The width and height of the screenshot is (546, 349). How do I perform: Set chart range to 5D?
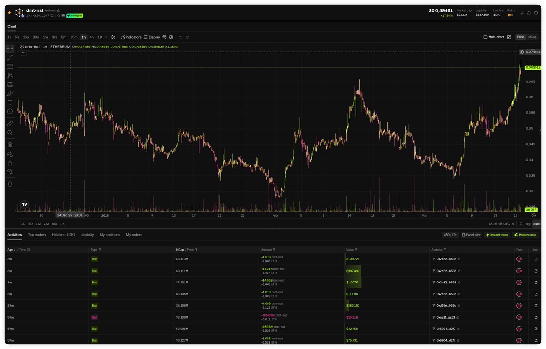[30, 223]
